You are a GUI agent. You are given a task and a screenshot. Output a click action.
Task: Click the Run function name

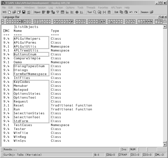point(17,109)
